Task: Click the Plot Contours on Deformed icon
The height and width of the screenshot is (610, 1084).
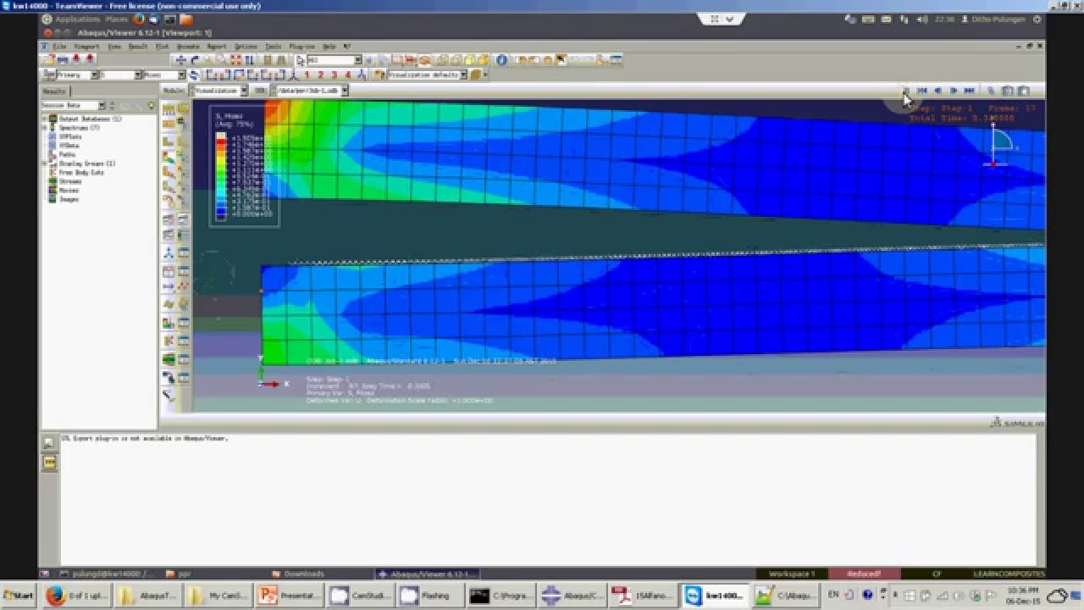Action: [169, 157]
